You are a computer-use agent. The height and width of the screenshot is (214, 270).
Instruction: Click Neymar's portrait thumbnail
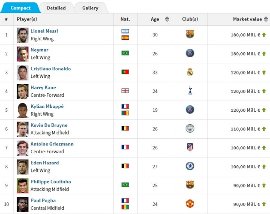click(x=22, y=54)
